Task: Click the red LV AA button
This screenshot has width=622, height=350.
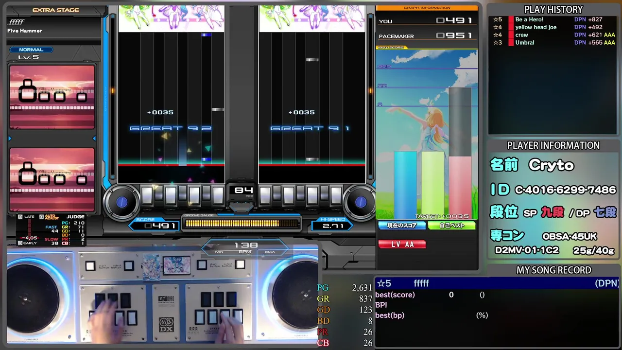Action: (x=402, y=244)
